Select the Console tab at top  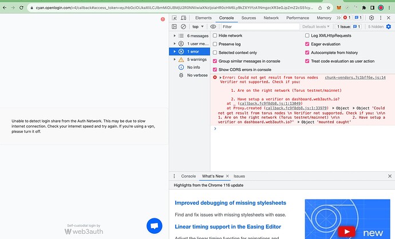[x=226, y=18]
